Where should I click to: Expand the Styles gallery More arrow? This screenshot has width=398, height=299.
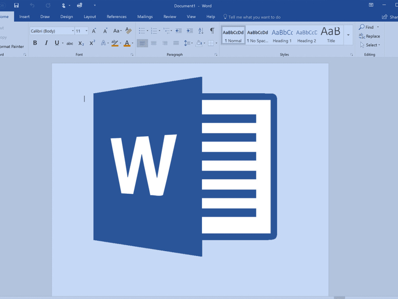(x=348, y=35)
